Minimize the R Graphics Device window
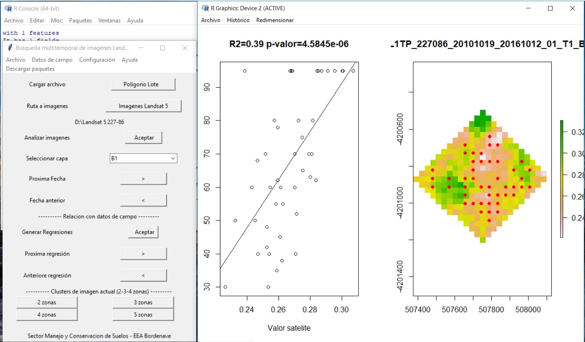 (528, 8)
